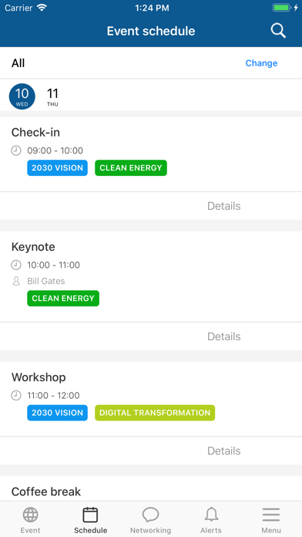Screen dimensions: 302x537
Task: Open Alerts bell tab
Action: [211, 520]
